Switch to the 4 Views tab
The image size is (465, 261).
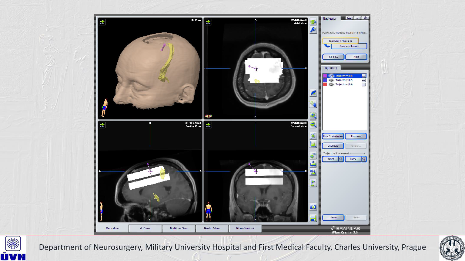click(x=146, y=228)
